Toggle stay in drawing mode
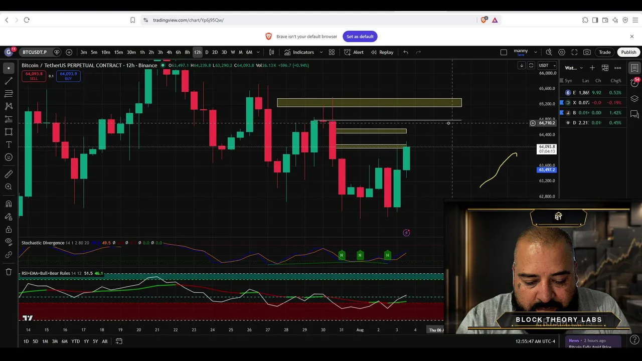The height and width of the screenshot is (361, 642). click(x=9, y=217)
